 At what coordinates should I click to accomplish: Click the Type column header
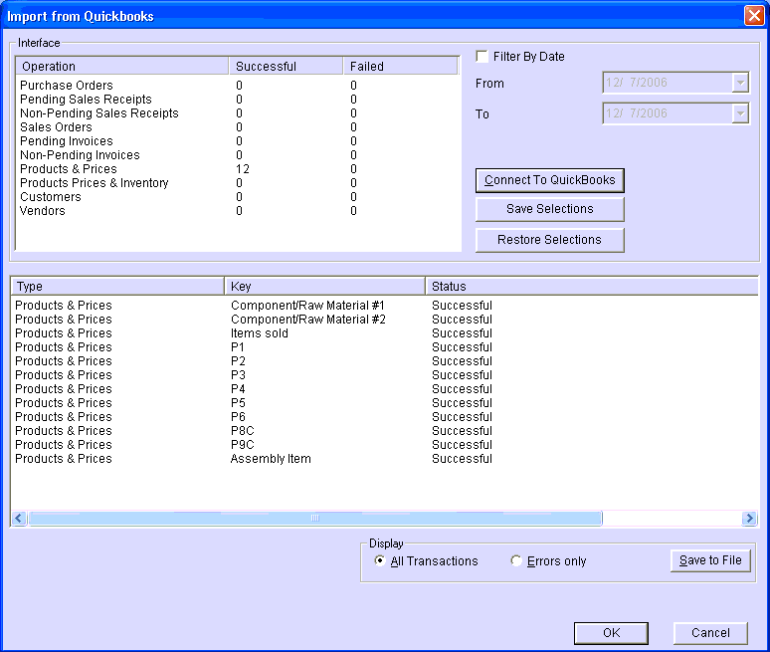(116, 287)
